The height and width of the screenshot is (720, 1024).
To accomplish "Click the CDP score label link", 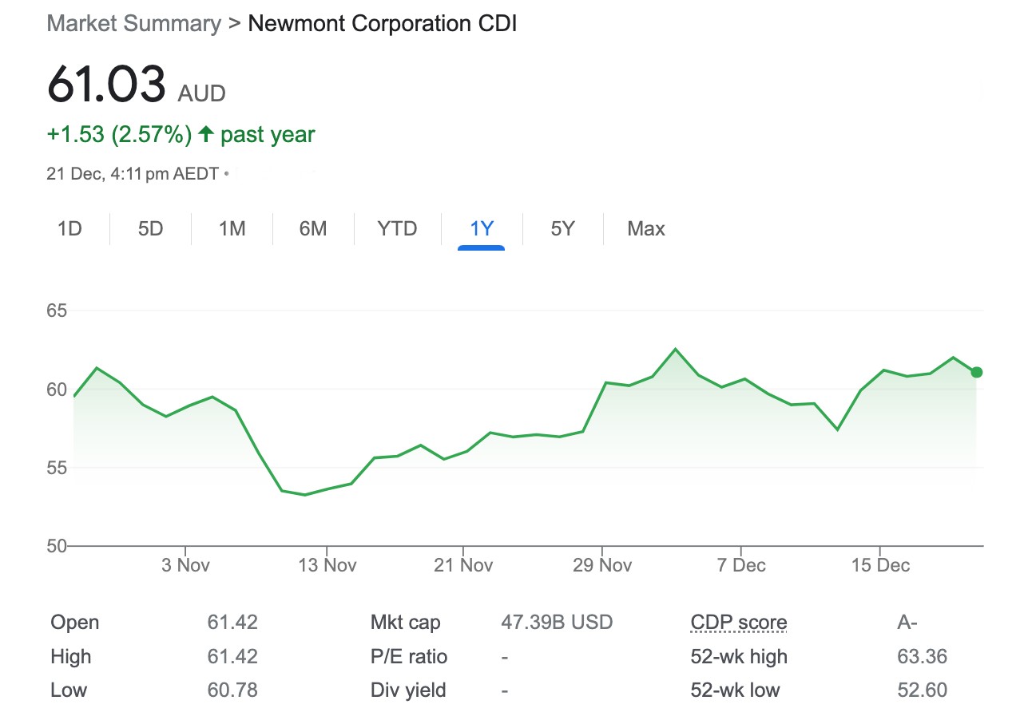I will (x=739, y=623).
